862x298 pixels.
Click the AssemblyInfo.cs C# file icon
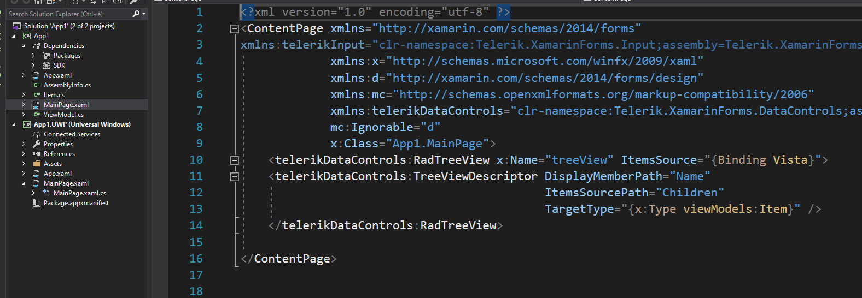(37, 85)
